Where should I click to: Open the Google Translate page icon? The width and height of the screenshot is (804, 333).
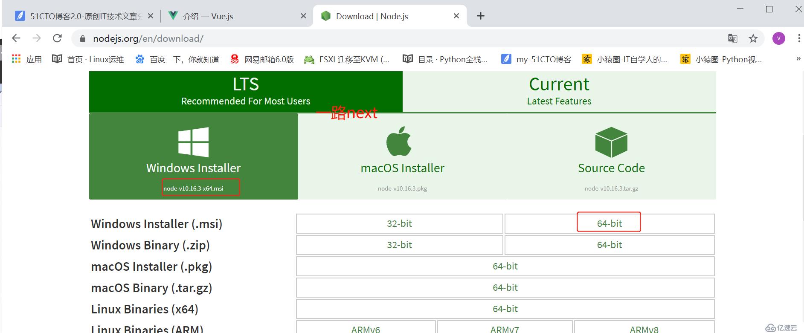[x=732, y=38]
